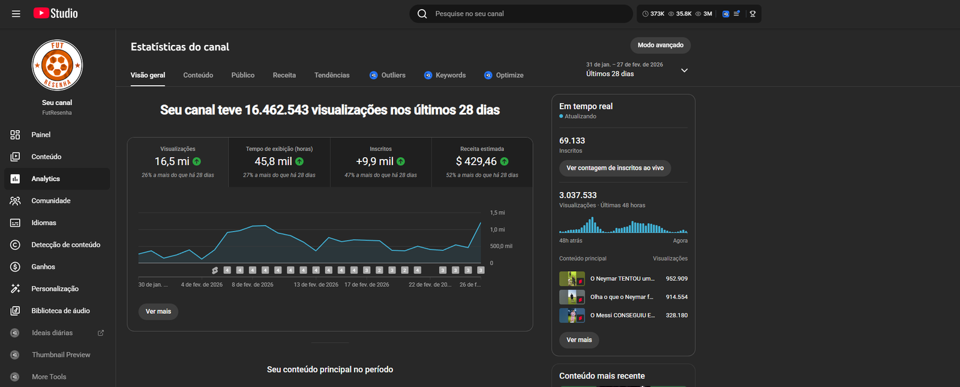Image resolution: width=960 pixels, height=387 pixels.
Task: Click Ver contagem de inscritos ao vivo
Action: point(615,168)
